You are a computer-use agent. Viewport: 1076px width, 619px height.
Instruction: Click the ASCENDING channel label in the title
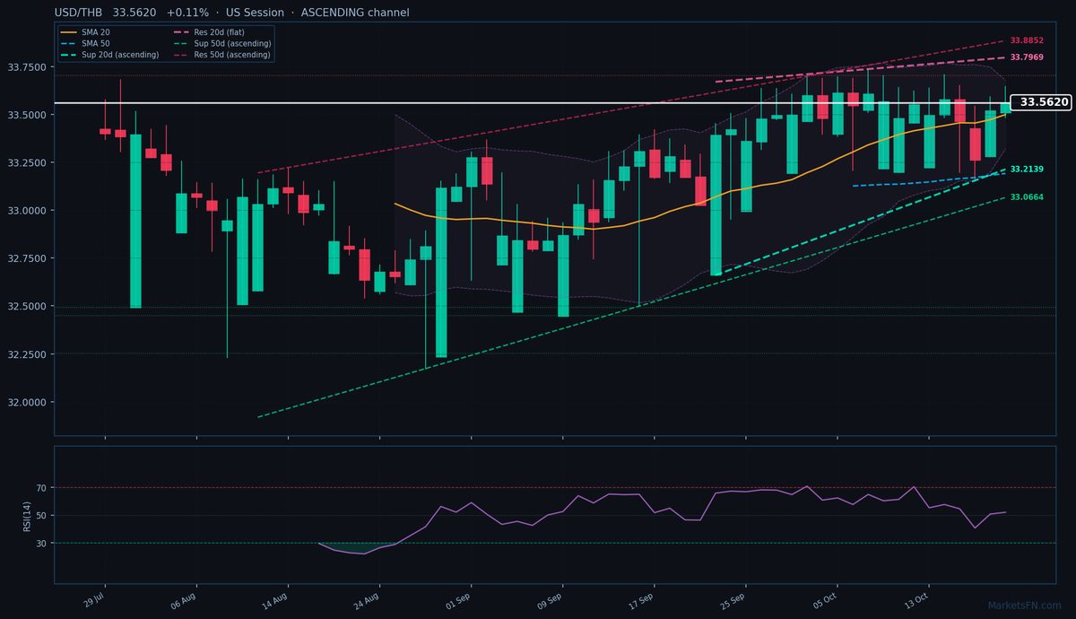355,13
